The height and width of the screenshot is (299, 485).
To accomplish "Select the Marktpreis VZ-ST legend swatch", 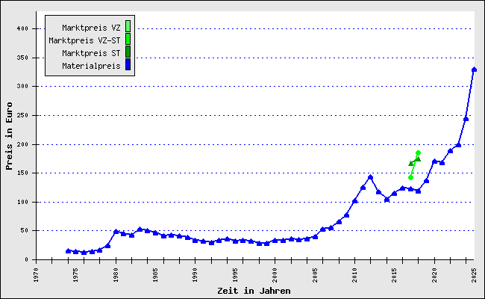I will click(x=128, y=40).
